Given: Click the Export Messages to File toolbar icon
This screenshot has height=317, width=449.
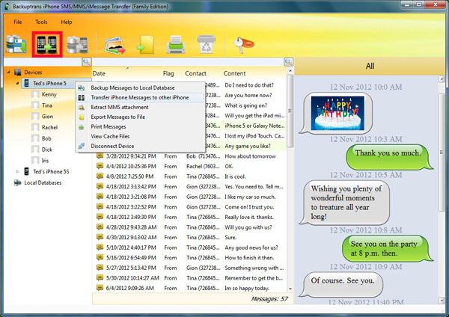Looking at the screenshot, I should click(x=146, y=45).
